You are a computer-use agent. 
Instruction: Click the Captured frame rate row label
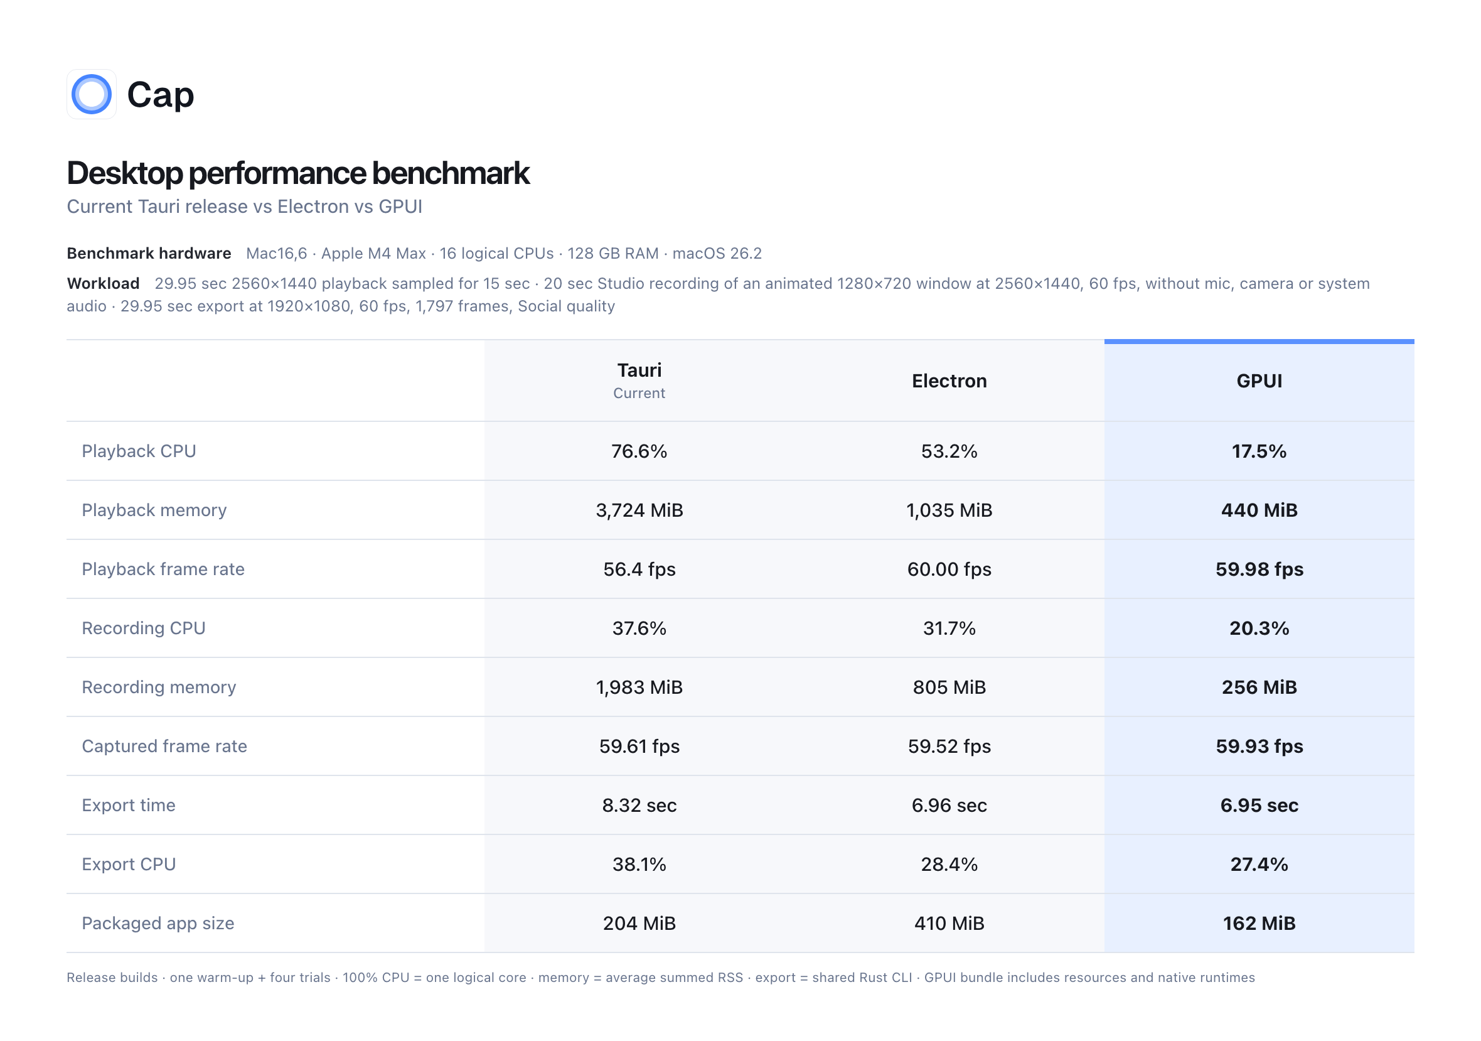coord(164,746)
